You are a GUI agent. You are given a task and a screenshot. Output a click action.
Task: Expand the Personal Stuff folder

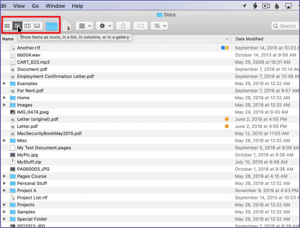click(x=4, y=183)
